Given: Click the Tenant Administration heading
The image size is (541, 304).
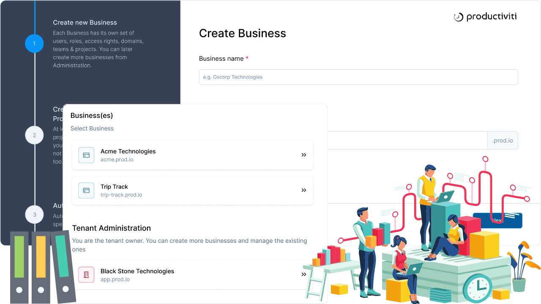Looking at the screenshot, I should coord(112,228).
